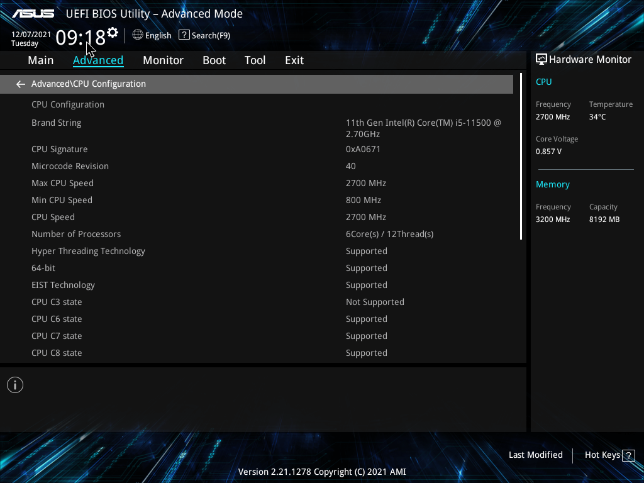644x483 pixels.
Task: Select the Brand String row
Action: (x=257, y=128)
